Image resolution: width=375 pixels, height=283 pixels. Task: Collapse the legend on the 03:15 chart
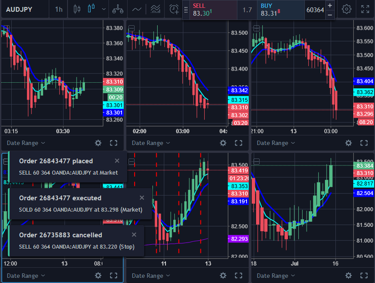point(6,28)
